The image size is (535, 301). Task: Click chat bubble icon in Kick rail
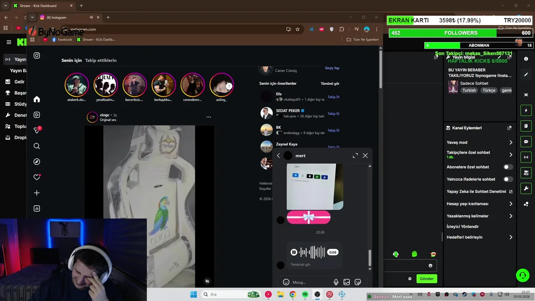pyautogui.click(x=526, y=142)
